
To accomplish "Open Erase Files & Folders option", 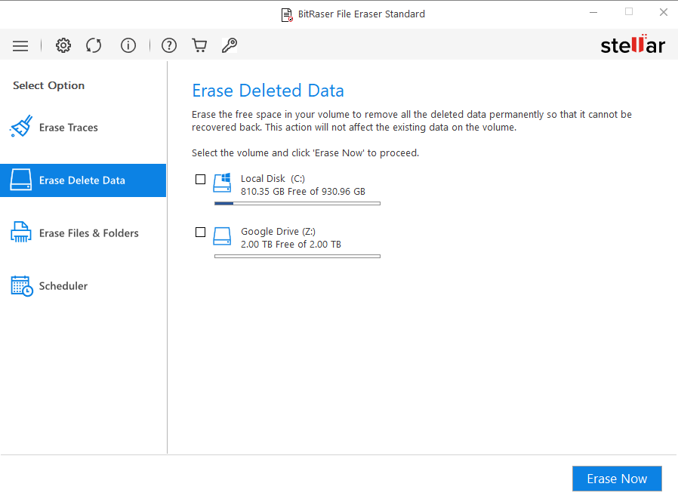I will click(x=83, y=233).
